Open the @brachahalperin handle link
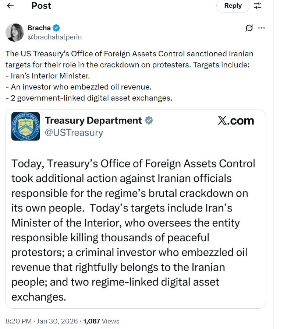Image resolution: width=287 pixels, height=329 pixels. click(54, 37)
